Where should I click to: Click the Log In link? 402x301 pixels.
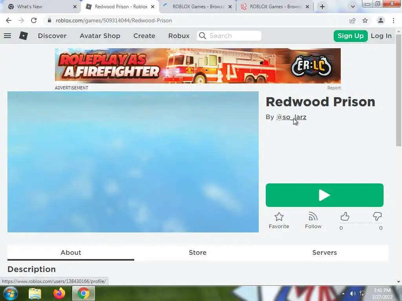[381, 36]
